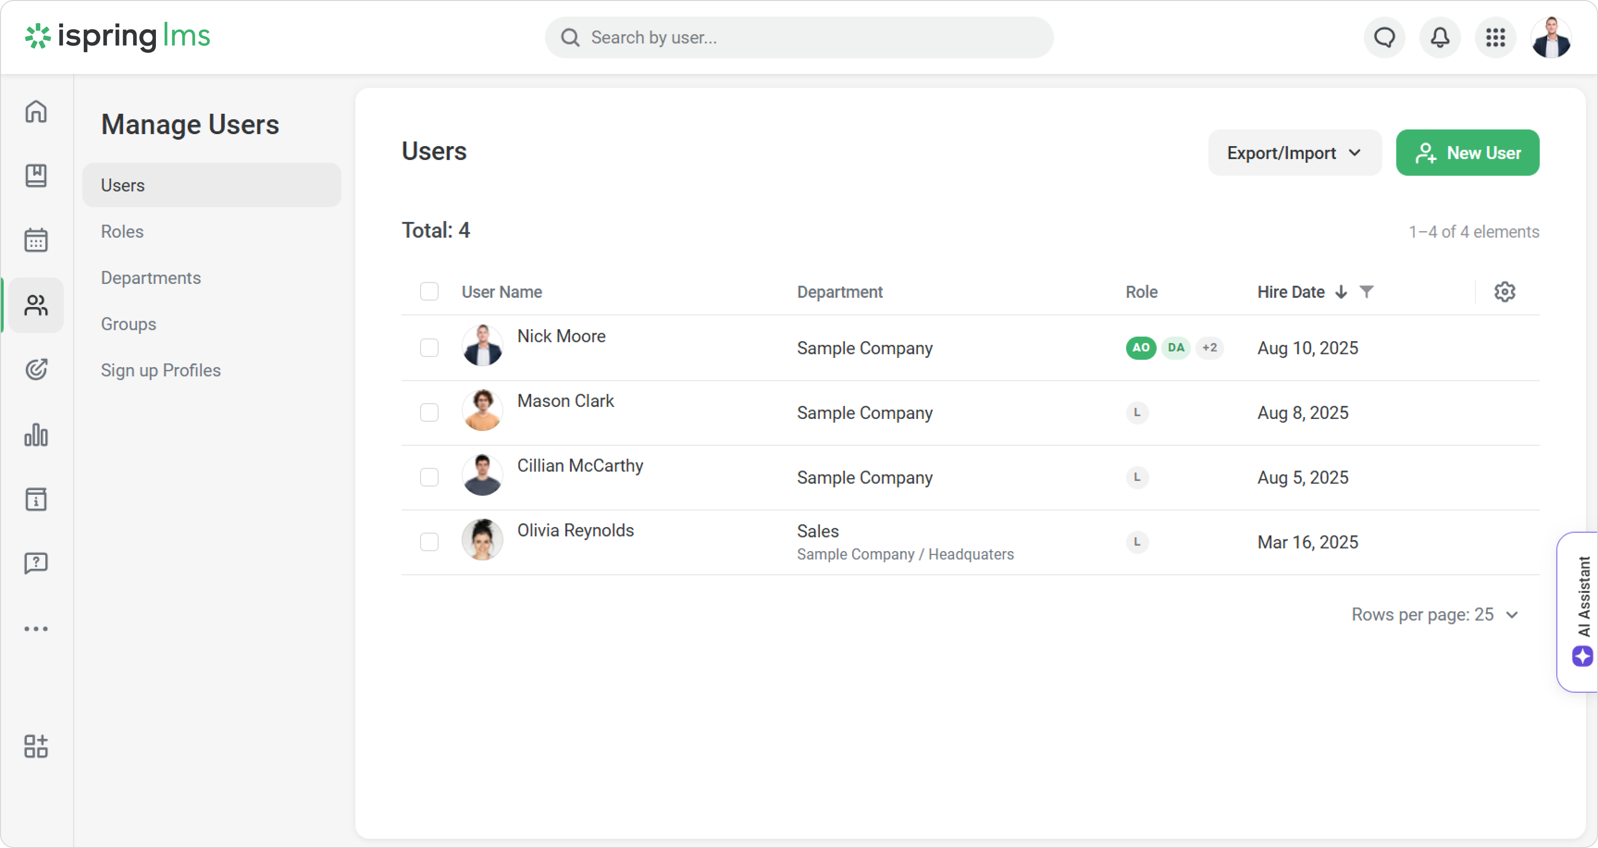Open the notifications bell icon
This screenshot has height=848, width=1598.
[x=1440, y=38]
